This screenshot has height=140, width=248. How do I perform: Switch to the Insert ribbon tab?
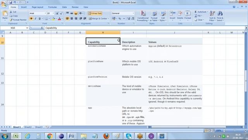pyautogui.click(x=24, y=7)
